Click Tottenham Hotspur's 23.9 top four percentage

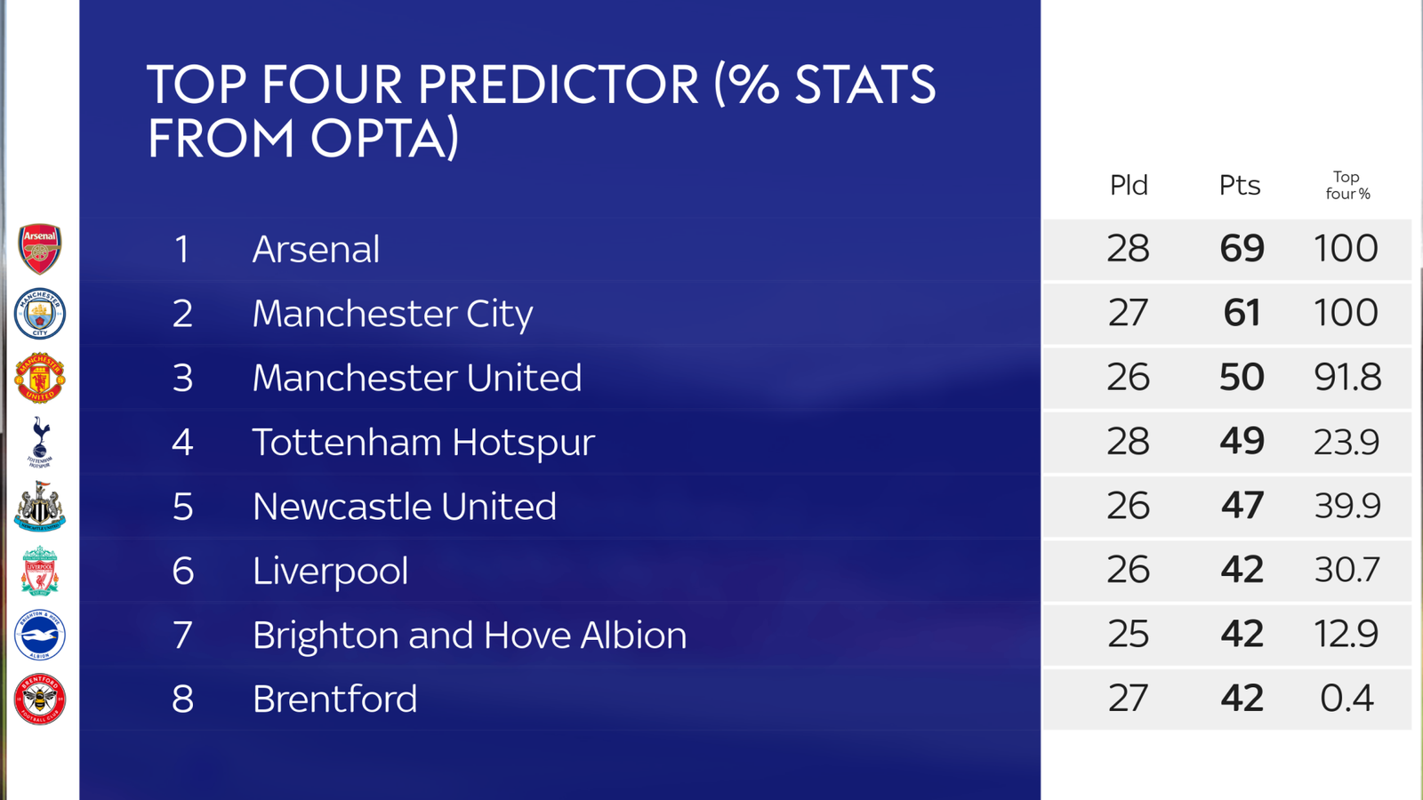(1347, 442)
